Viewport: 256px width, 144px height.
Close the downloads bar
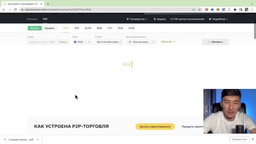[x=253, y=139]
